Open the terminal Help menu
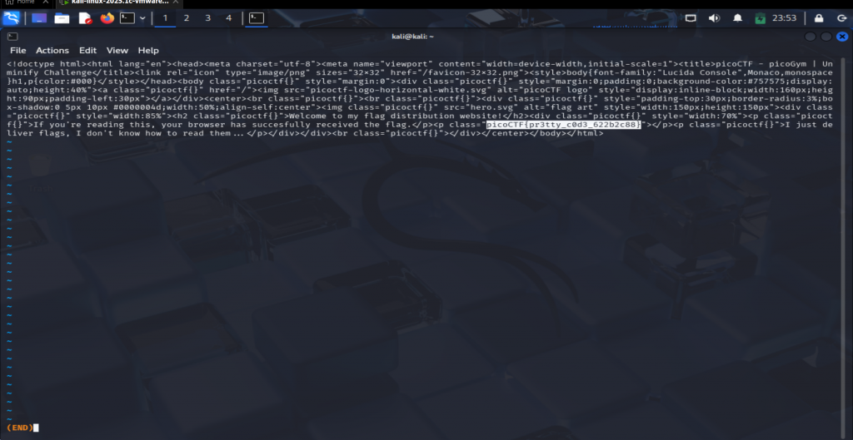 (x=148, y=50)
